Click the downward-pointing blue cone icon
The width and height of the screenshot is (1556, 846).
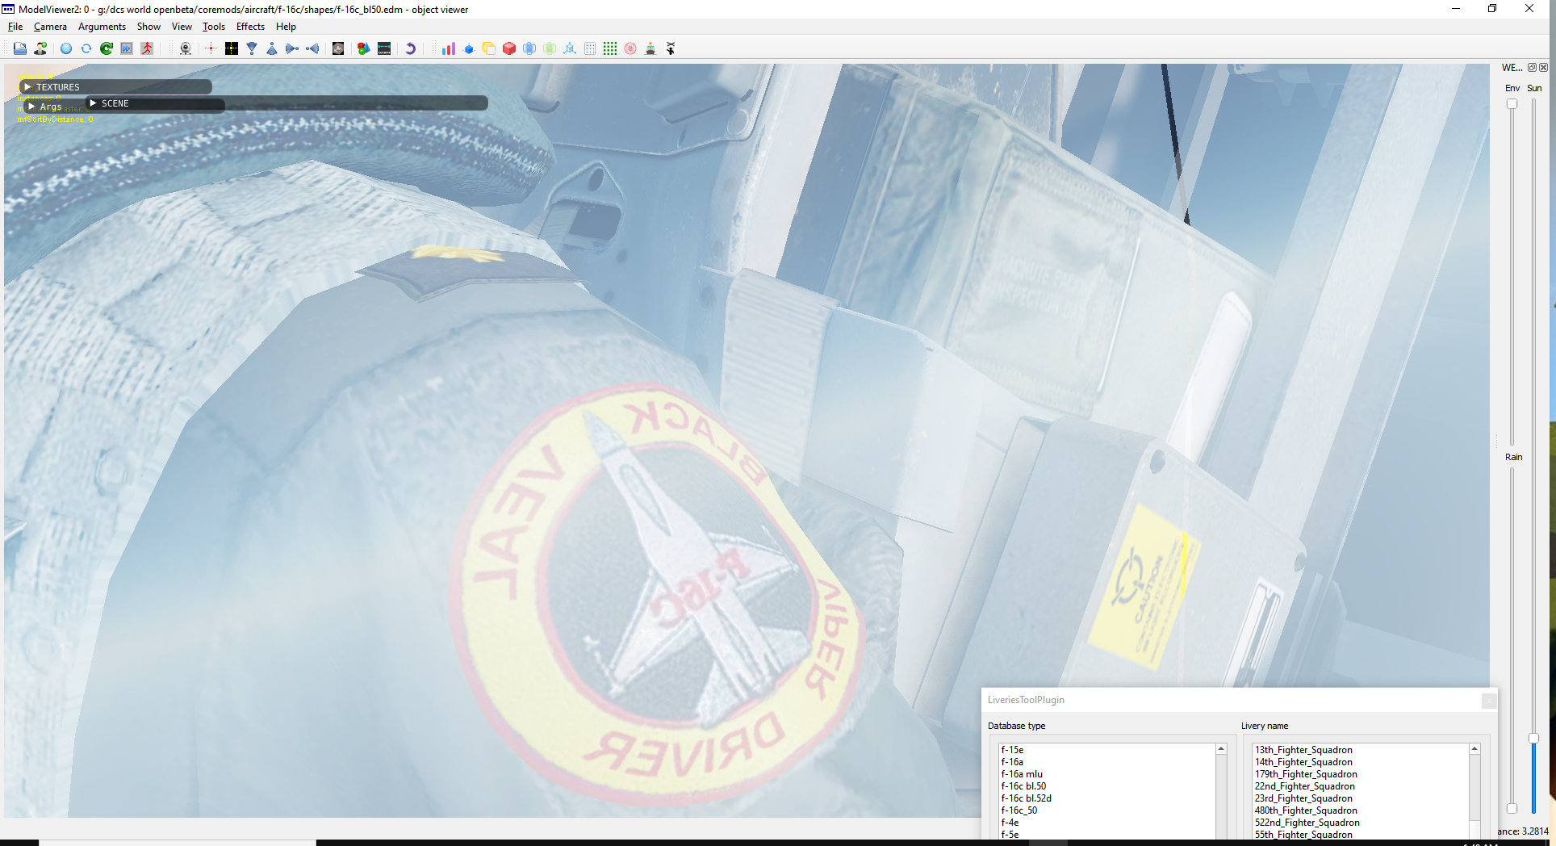point(252,48)
